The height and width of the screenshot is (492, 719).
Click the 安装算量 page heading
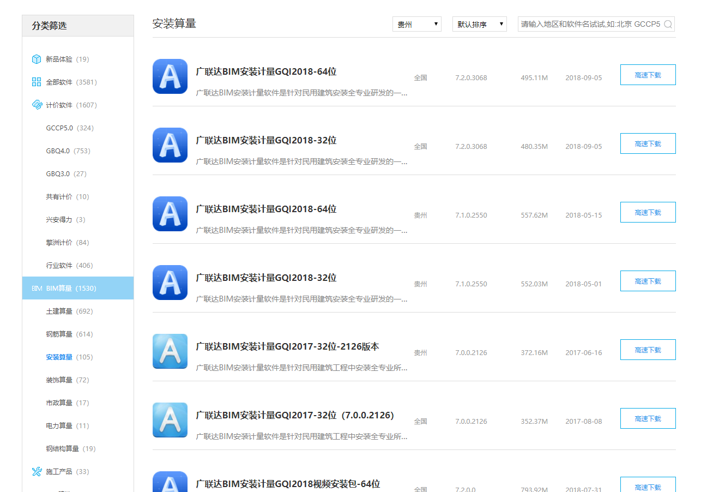[174, 23]
